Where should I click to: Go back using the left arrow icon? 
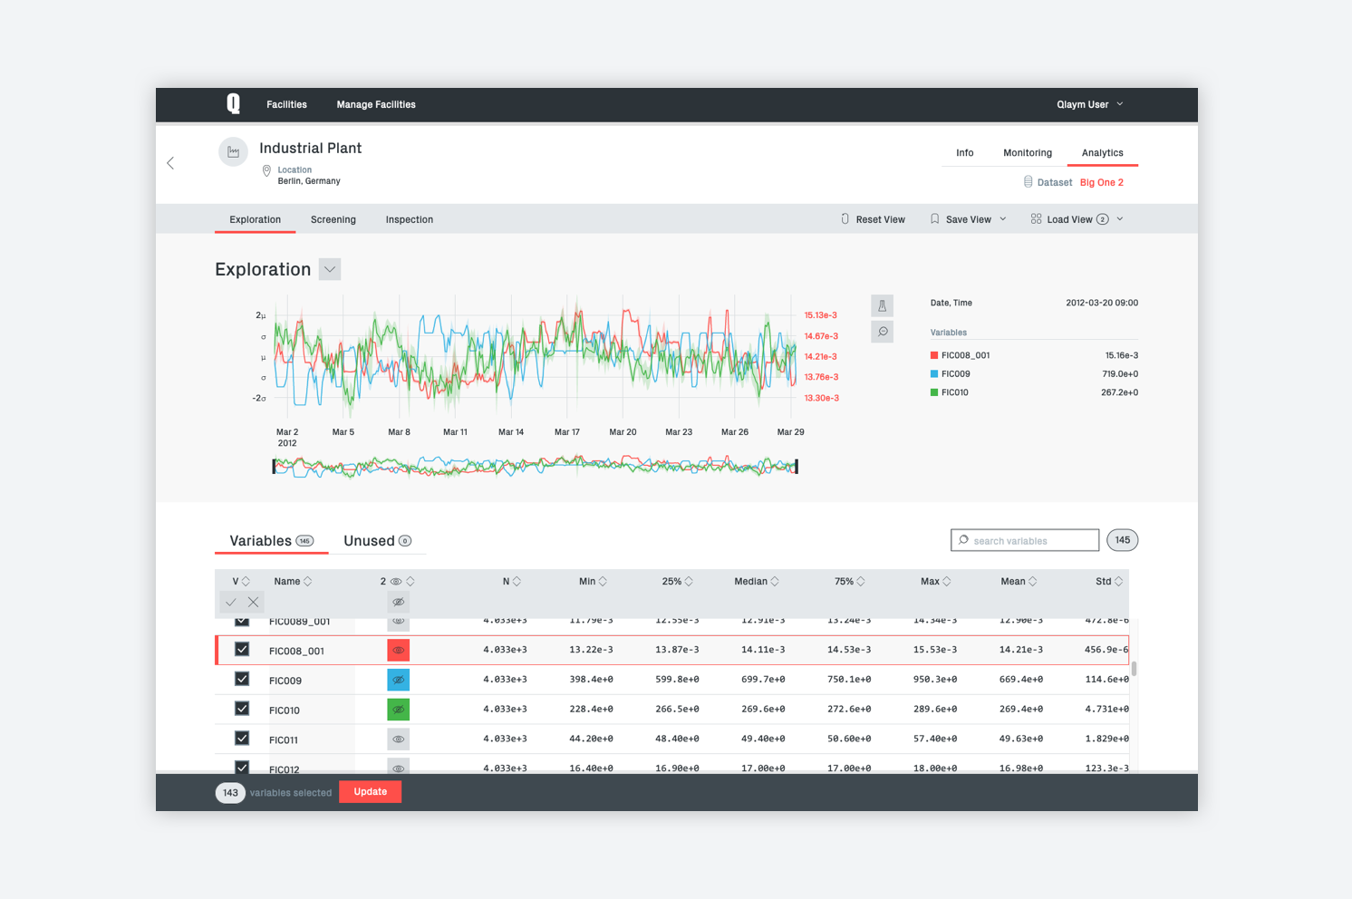coord(170,163)
